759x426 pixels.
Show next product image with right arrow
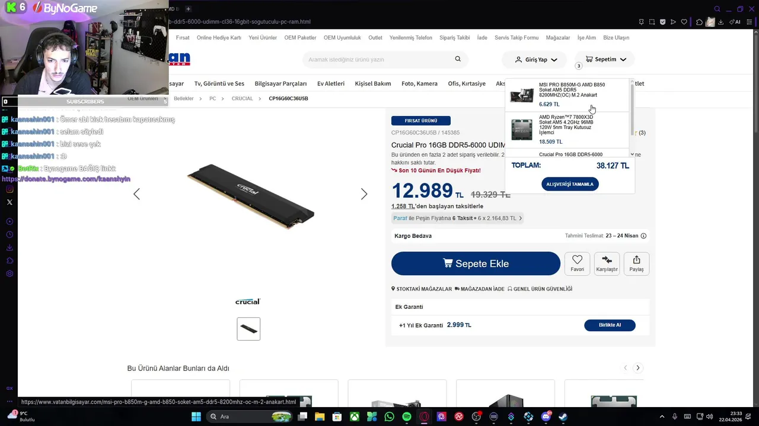point(364,194)
